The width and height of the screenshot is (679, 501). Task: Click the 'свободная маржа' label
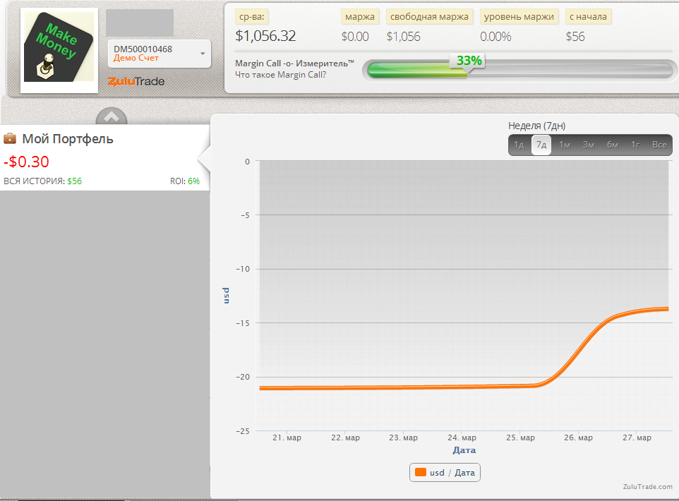429,17
